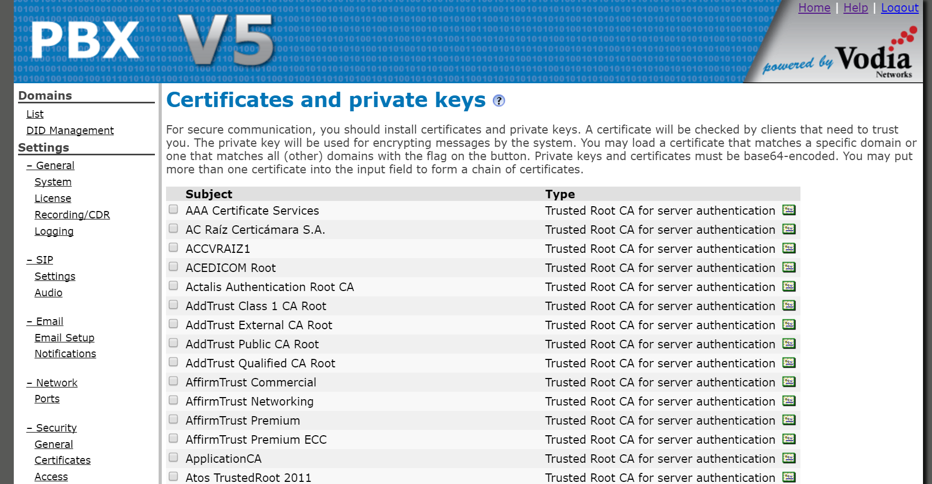The width and height of the screenshot is (932, 484).
Task: Go to DID Management page
Action: 70,130
